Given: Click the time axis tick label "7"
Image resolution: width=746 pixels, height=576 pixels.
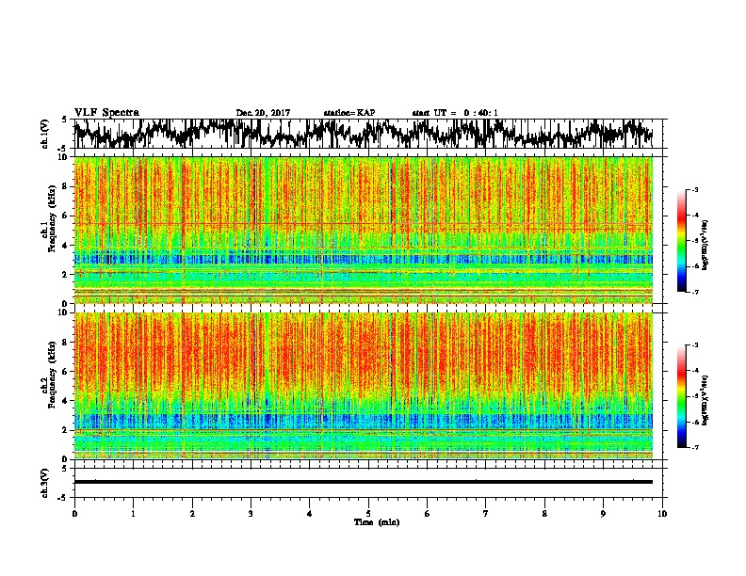Looking at the screenshot, I should click(486, 514).
